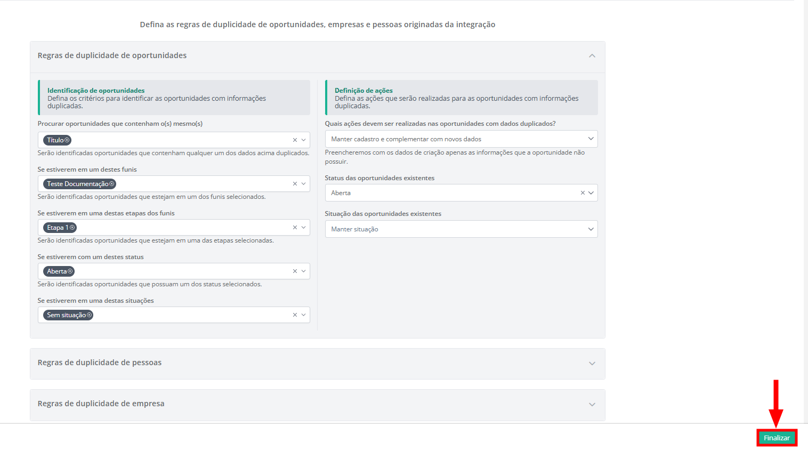
Task: Clear the status filter on the left
Action: pos(295,271)
